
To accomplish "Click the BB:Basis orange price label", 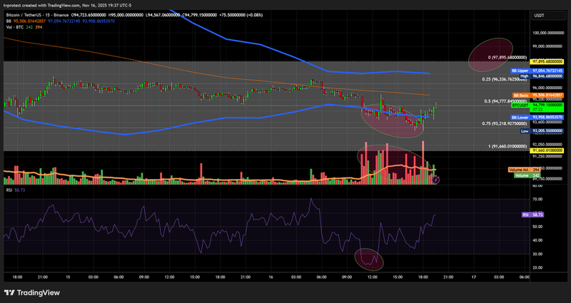I will tap(520, 96).
